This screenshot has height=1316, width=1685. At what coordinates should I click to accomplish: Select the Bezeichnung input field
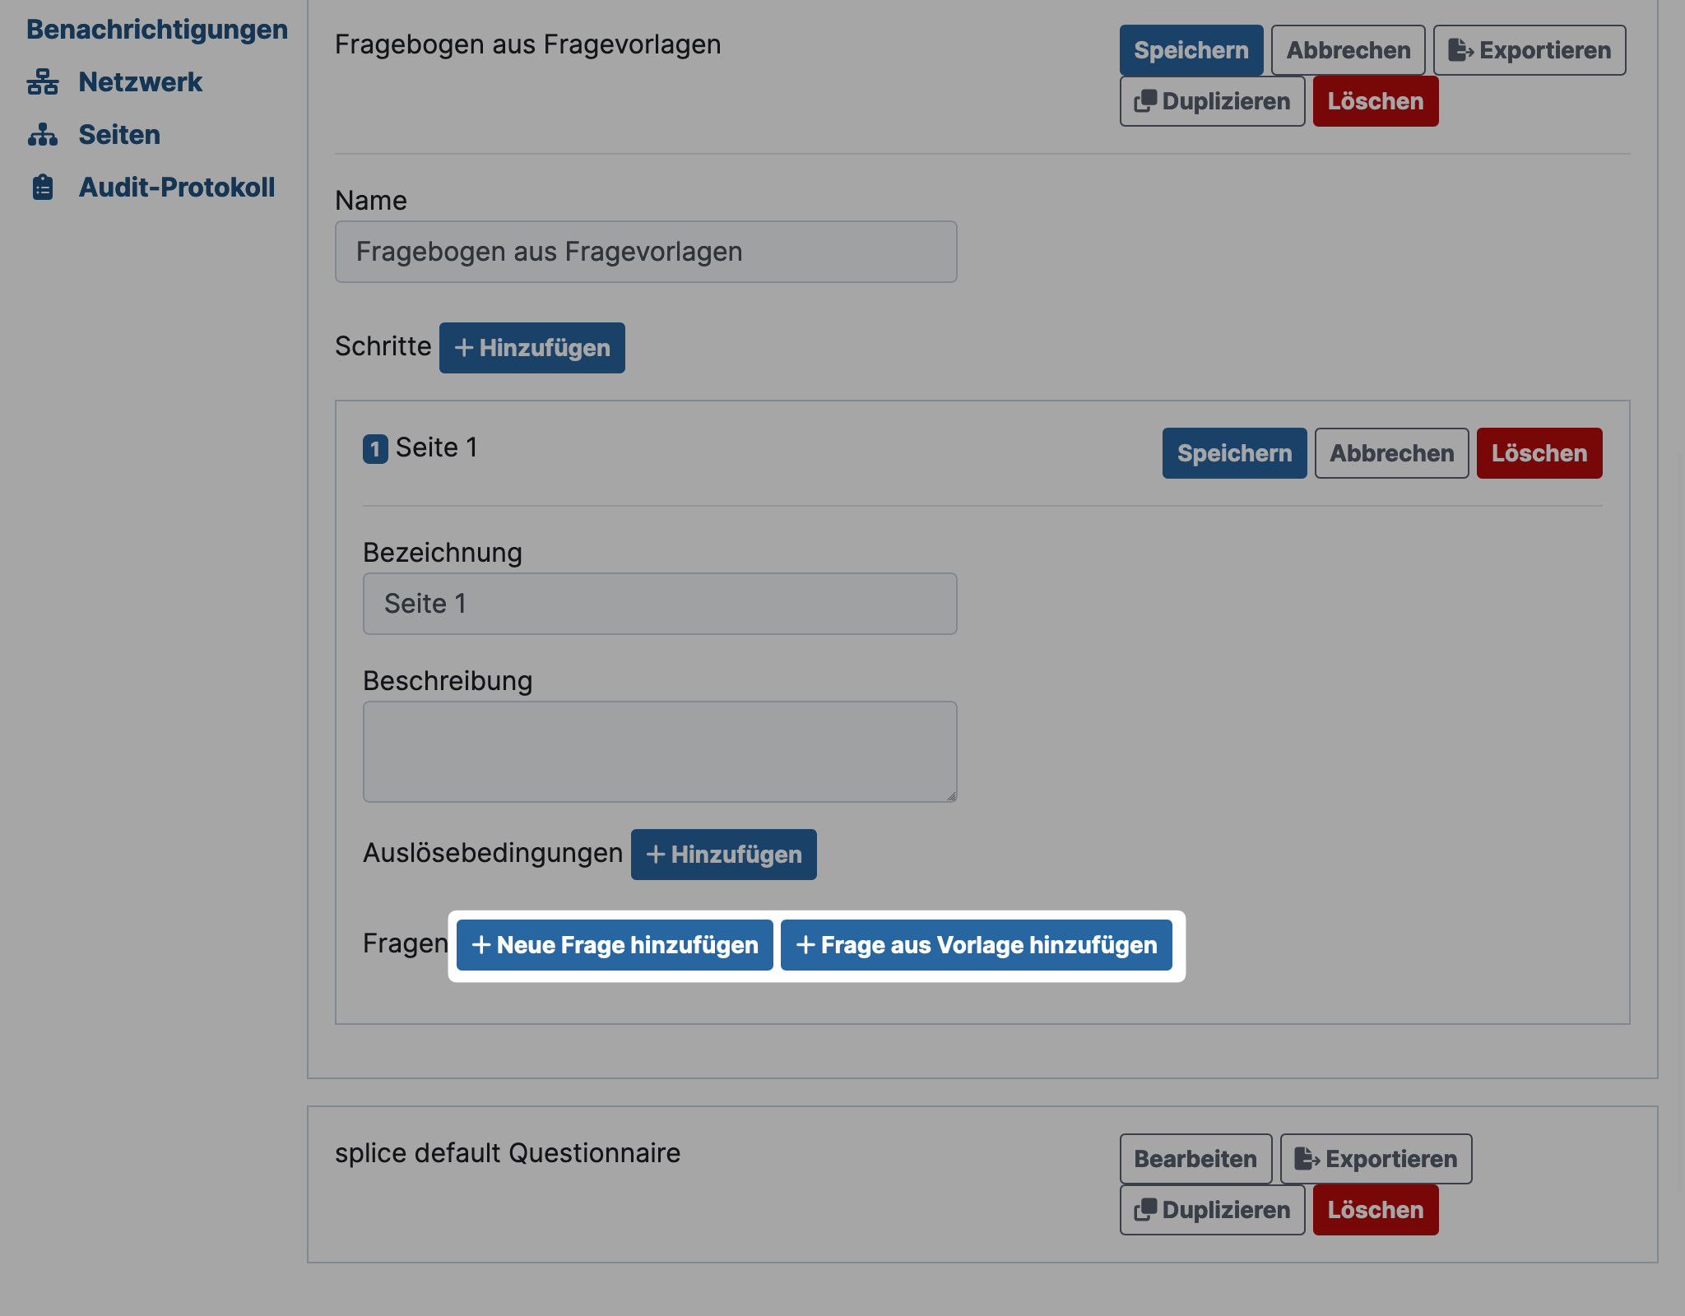(661, 602)
